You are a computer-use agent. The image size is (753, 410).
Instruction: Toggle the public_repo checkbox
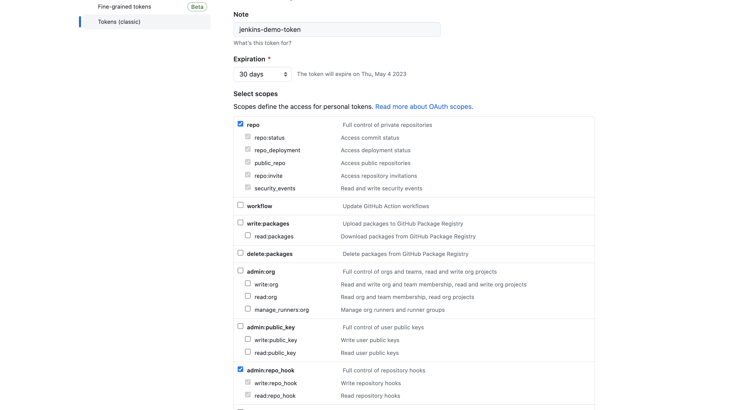(248, 162)
